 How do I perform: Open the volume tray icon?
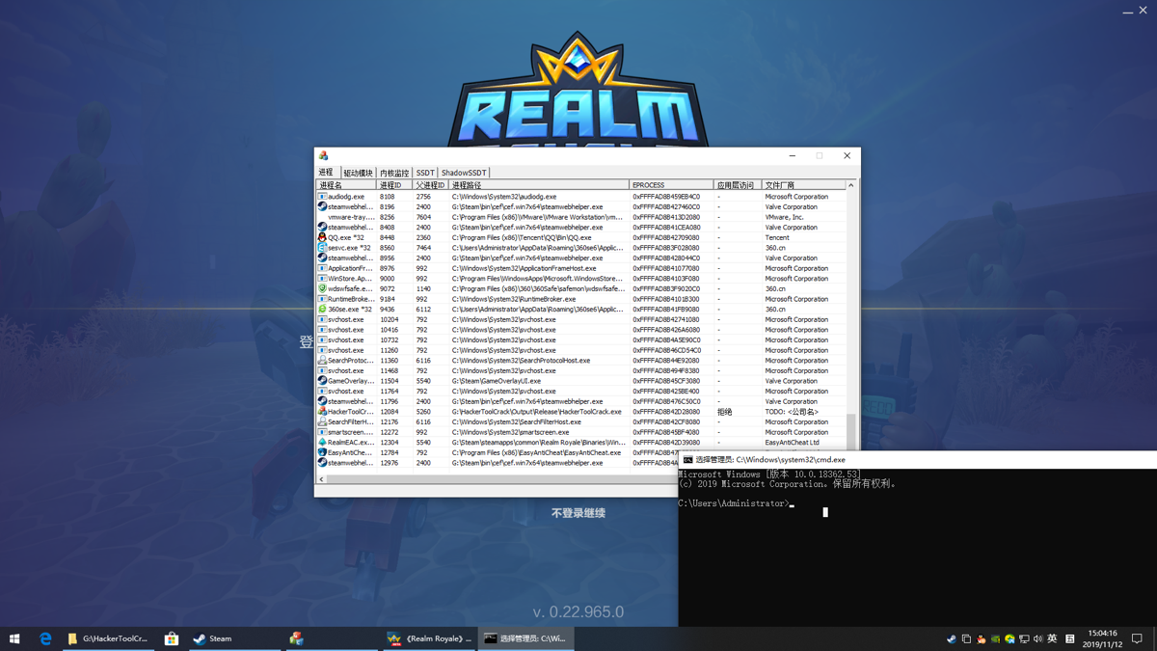click(x=1037, y=639)
